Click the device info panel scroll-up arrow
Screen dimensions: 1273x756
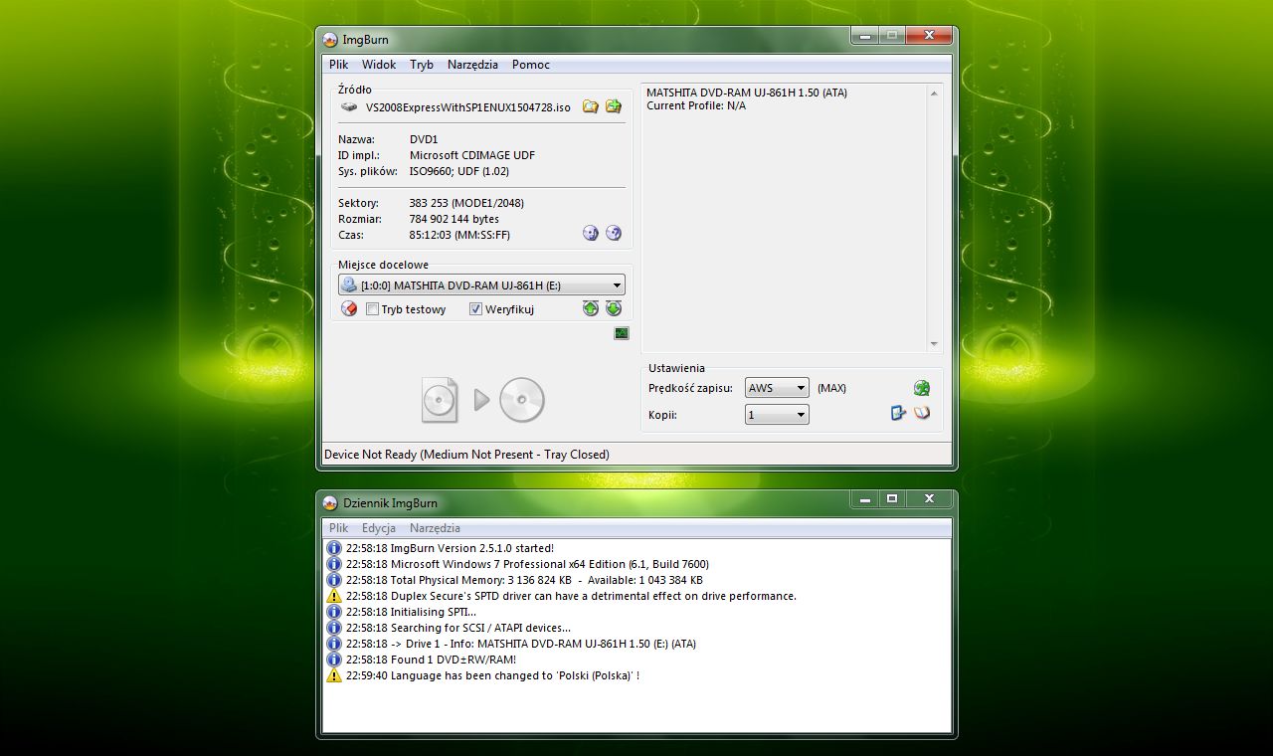click(933, 94)
